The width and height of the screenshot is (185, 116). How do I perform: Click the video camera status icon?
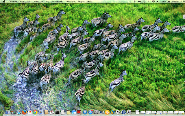(x=139, y=1)
